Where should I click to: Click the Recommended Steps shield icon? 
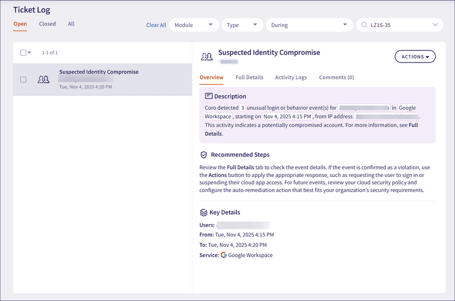point(203,155)
